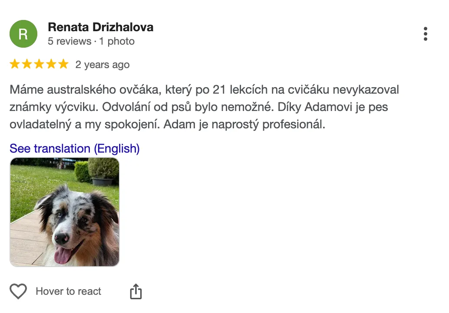Click the share review icon
The image size is (449, 313).
pos(136,291)
